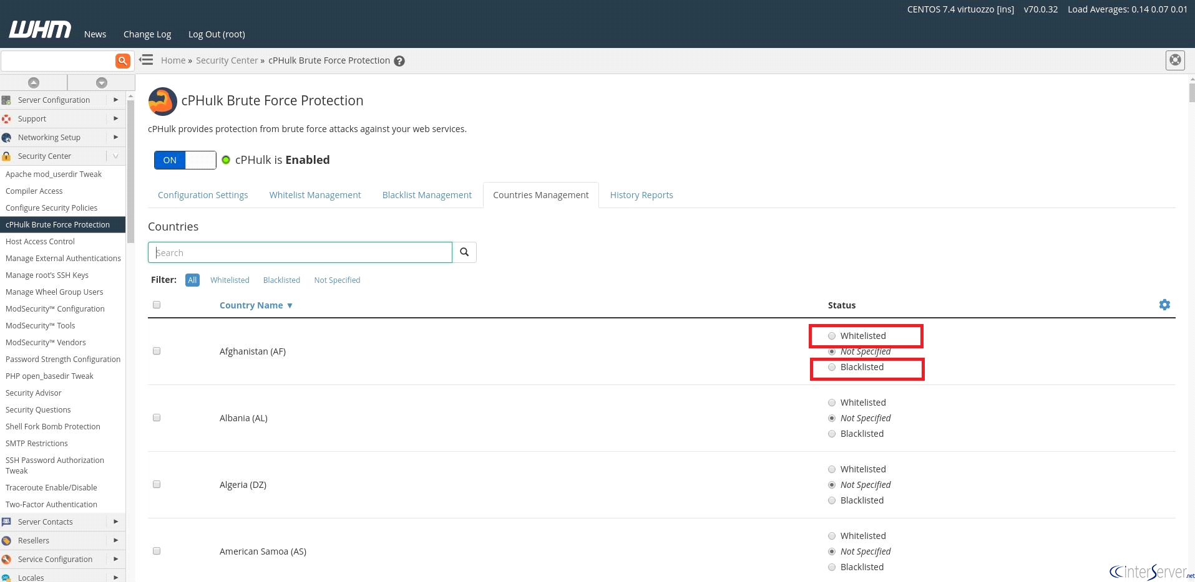Click the Server Configuration sidebar icon

click(6, 100)
